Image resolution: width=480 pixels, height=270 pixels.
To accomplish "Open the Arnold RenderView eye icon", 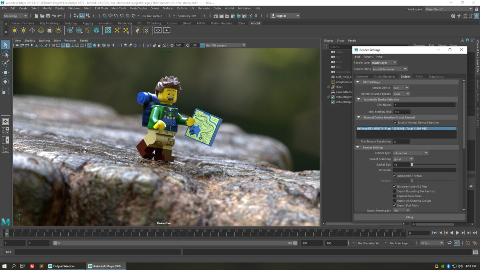I will 158,30.
